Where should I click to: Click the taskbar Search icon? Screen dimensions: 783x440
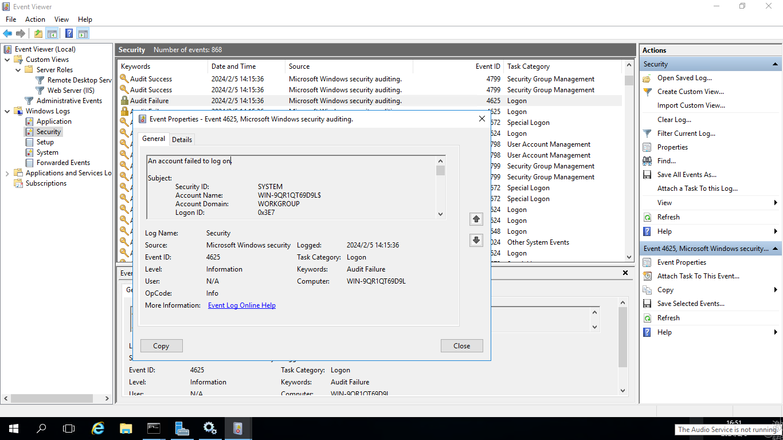[x=41, y=428]
